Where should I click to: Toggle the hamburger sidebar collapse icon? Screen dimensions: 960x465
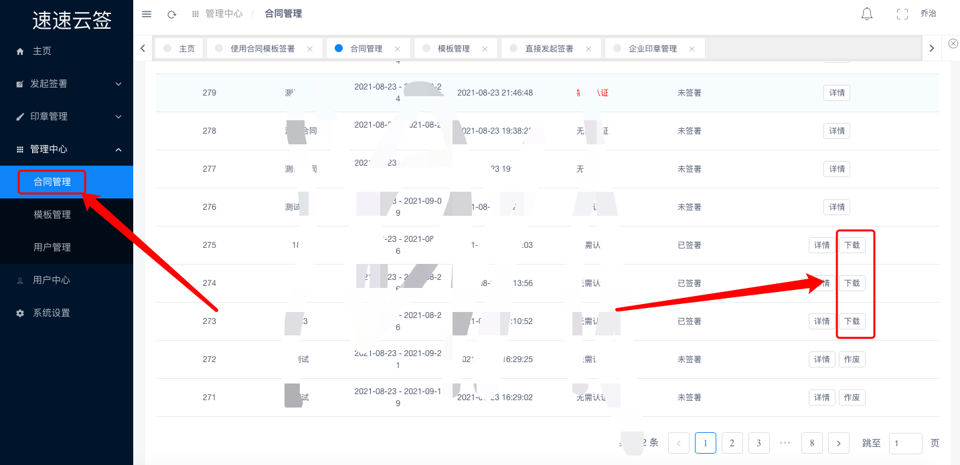pos(147,14)
